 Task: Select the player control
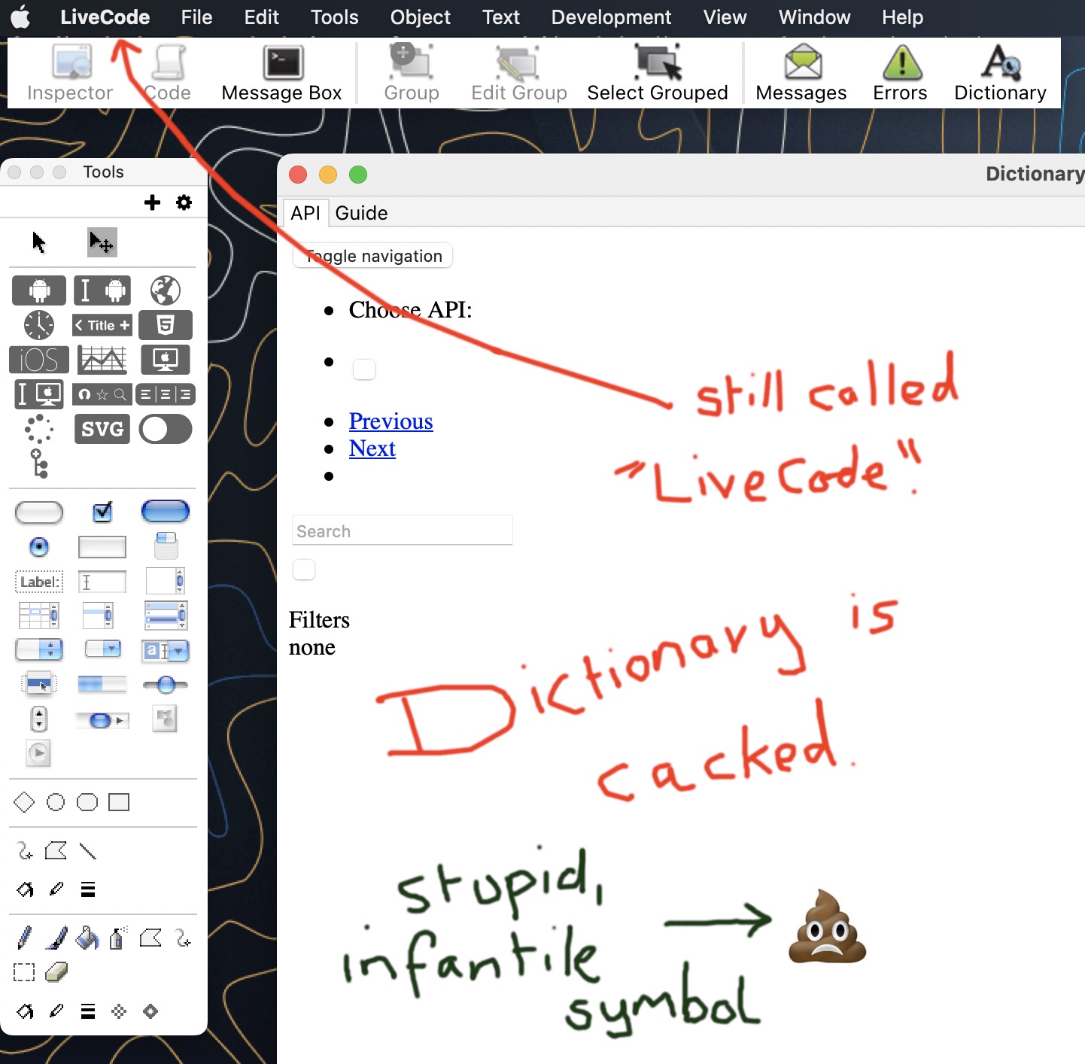click(38, 752)
